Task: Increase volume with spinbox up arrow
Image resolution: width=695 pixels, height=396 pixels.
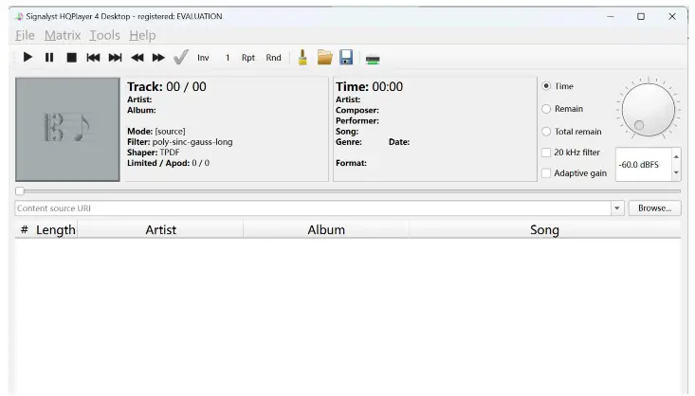Action: pyautogui.click(x=676, y=156)
